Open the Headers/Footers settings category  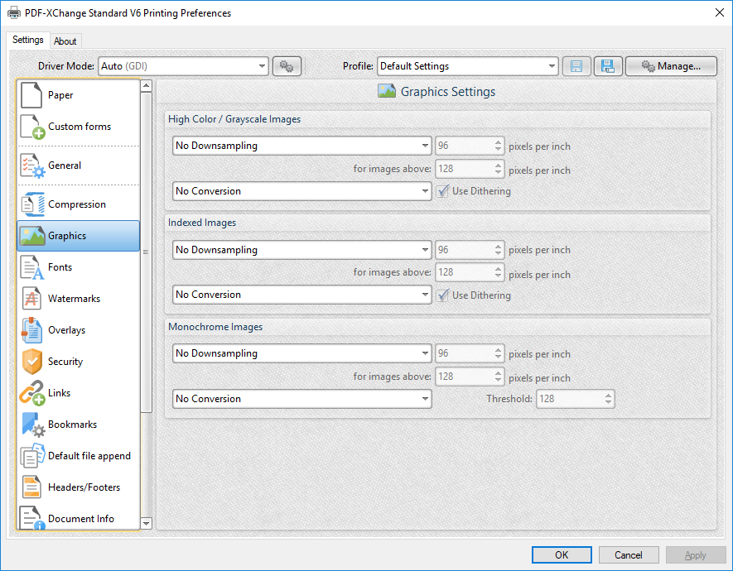[x=79, y=487]
